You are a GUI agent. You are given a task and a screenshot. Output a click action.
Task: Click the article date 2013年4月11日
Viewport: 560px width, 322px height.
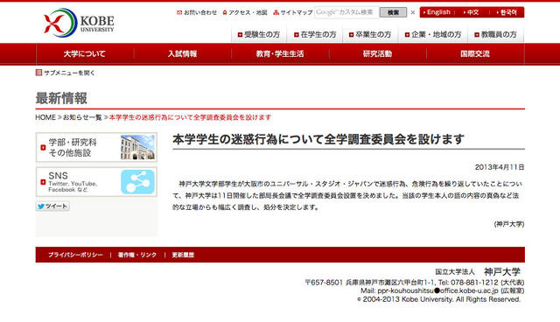500,167
